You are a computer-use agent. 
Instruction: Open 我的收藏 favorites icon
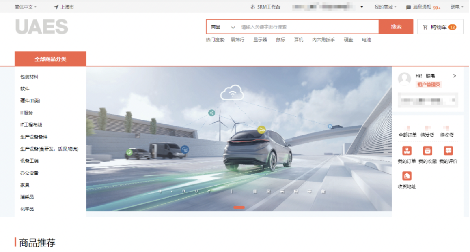click(427, 151)
